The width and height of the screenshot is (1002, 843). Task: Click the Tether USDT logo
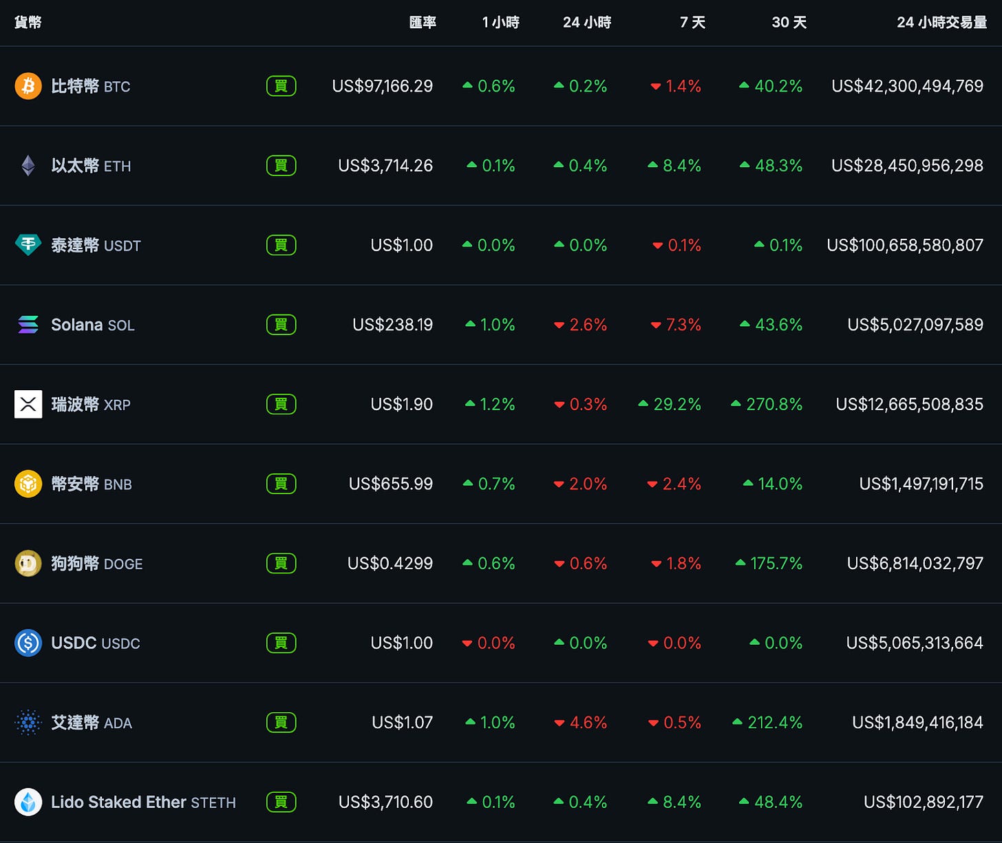[28, 245]
